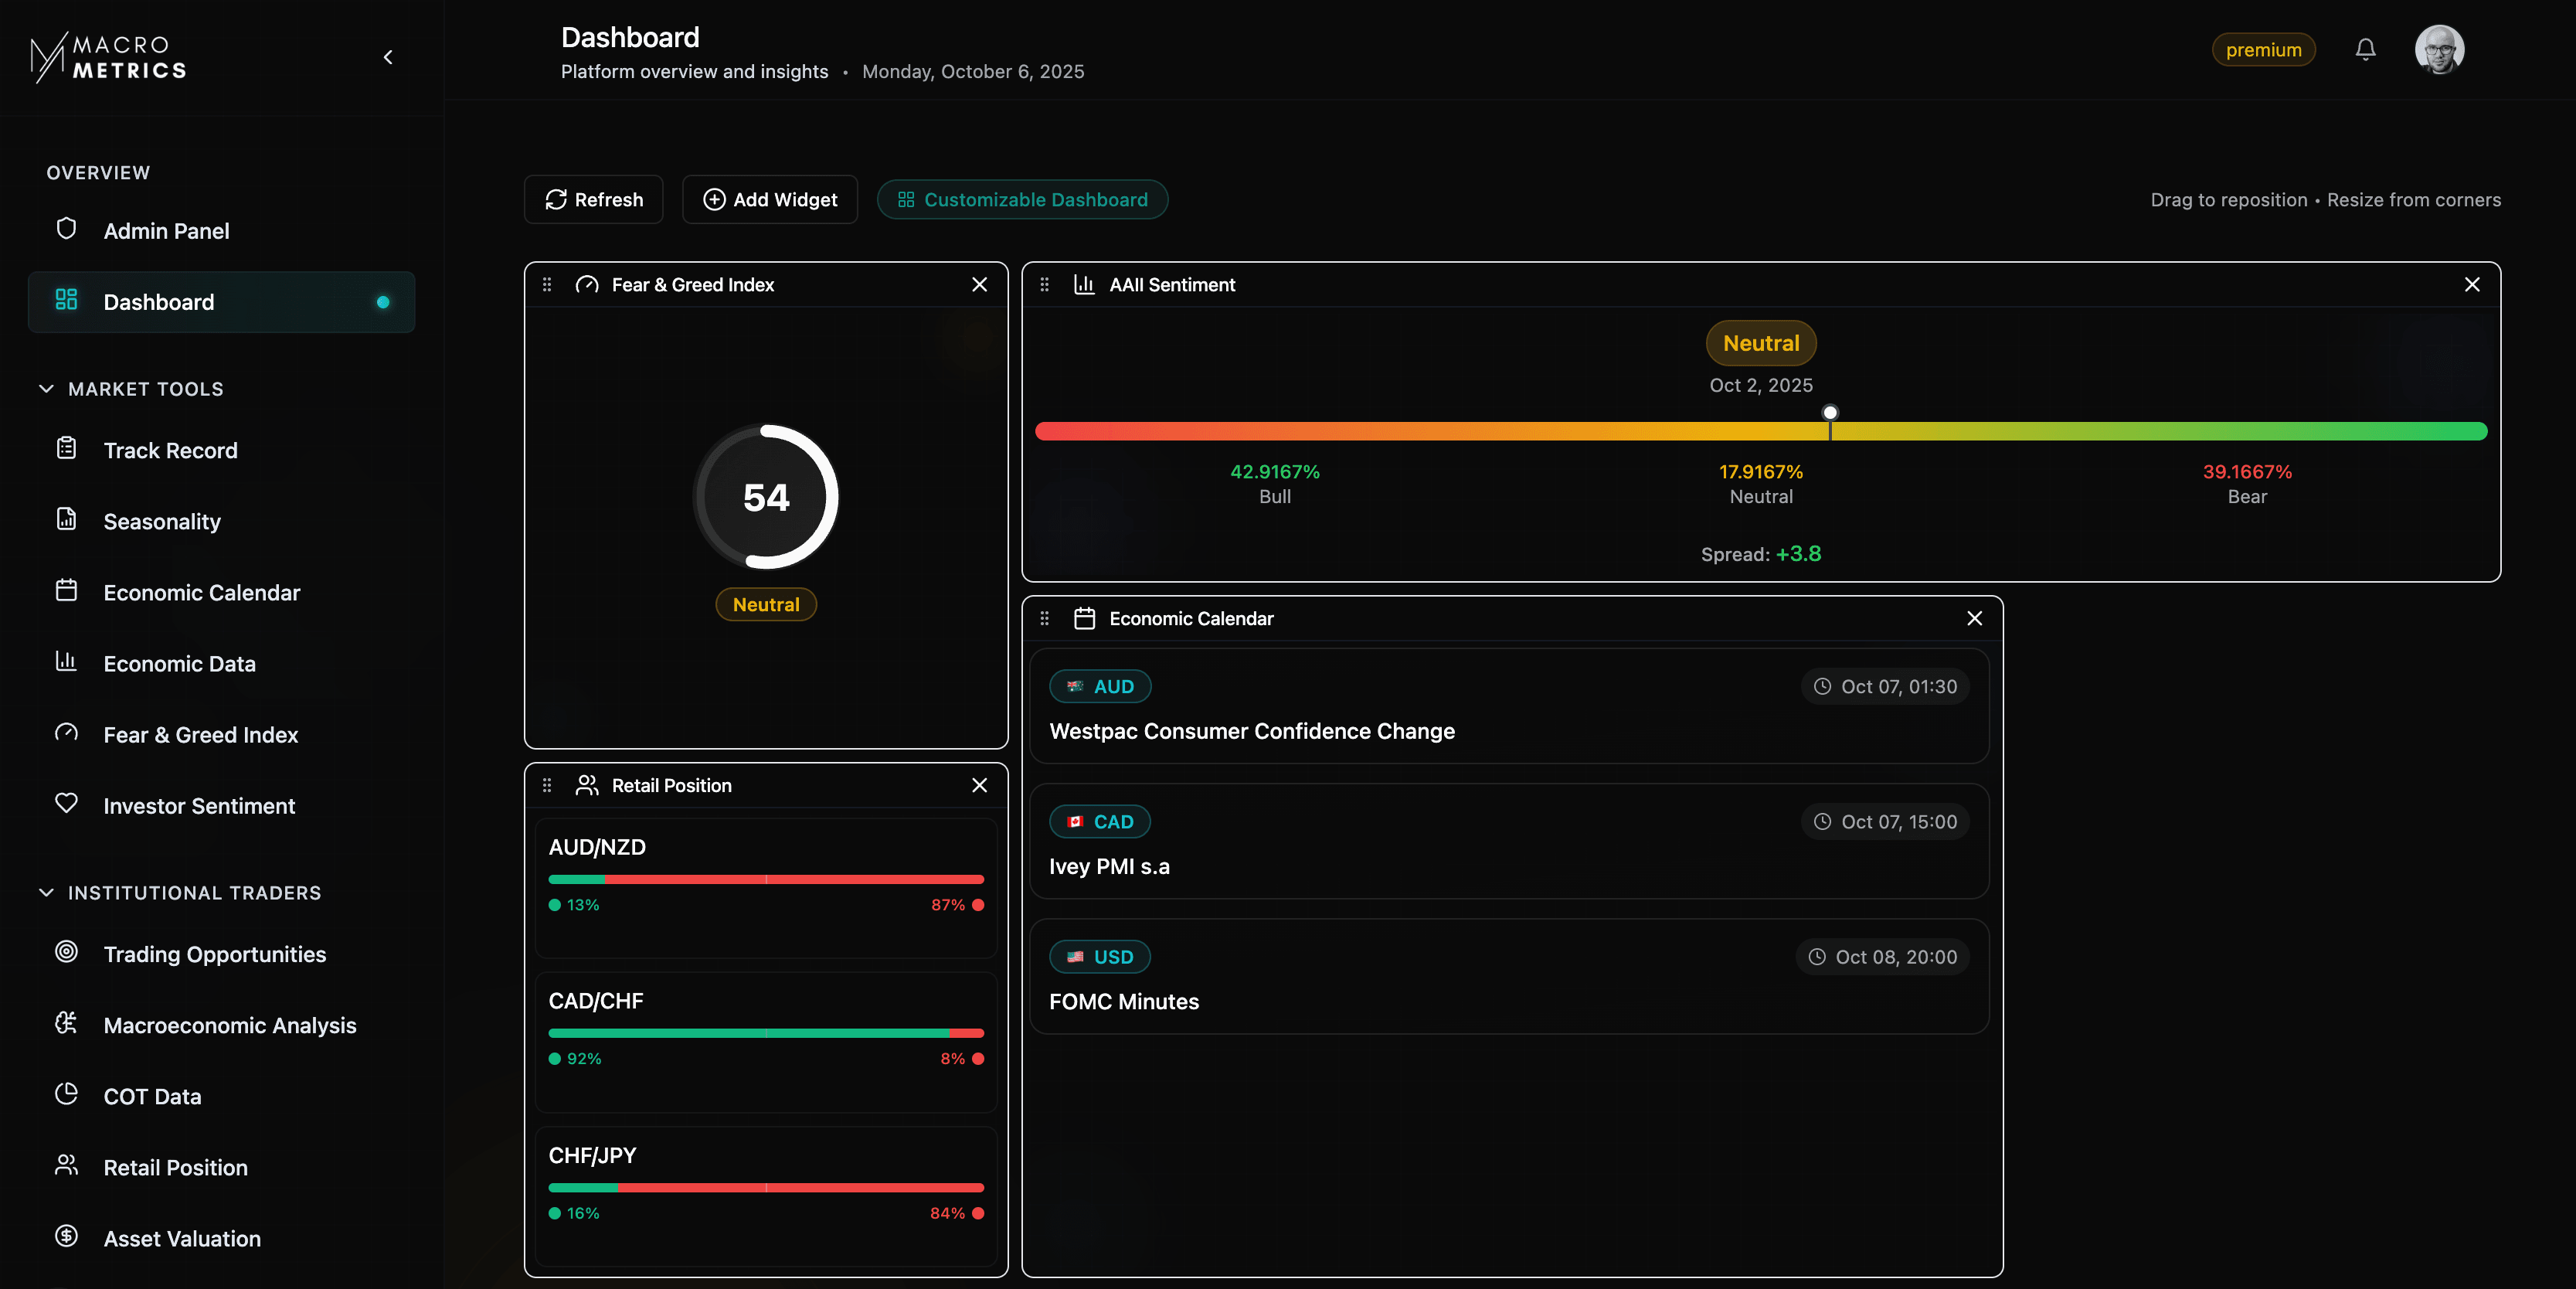Image resolution: width=2576 pixels, height=1289 pixels.
Task: Close the Retail Position widget
Action: (x=979, y=785)
